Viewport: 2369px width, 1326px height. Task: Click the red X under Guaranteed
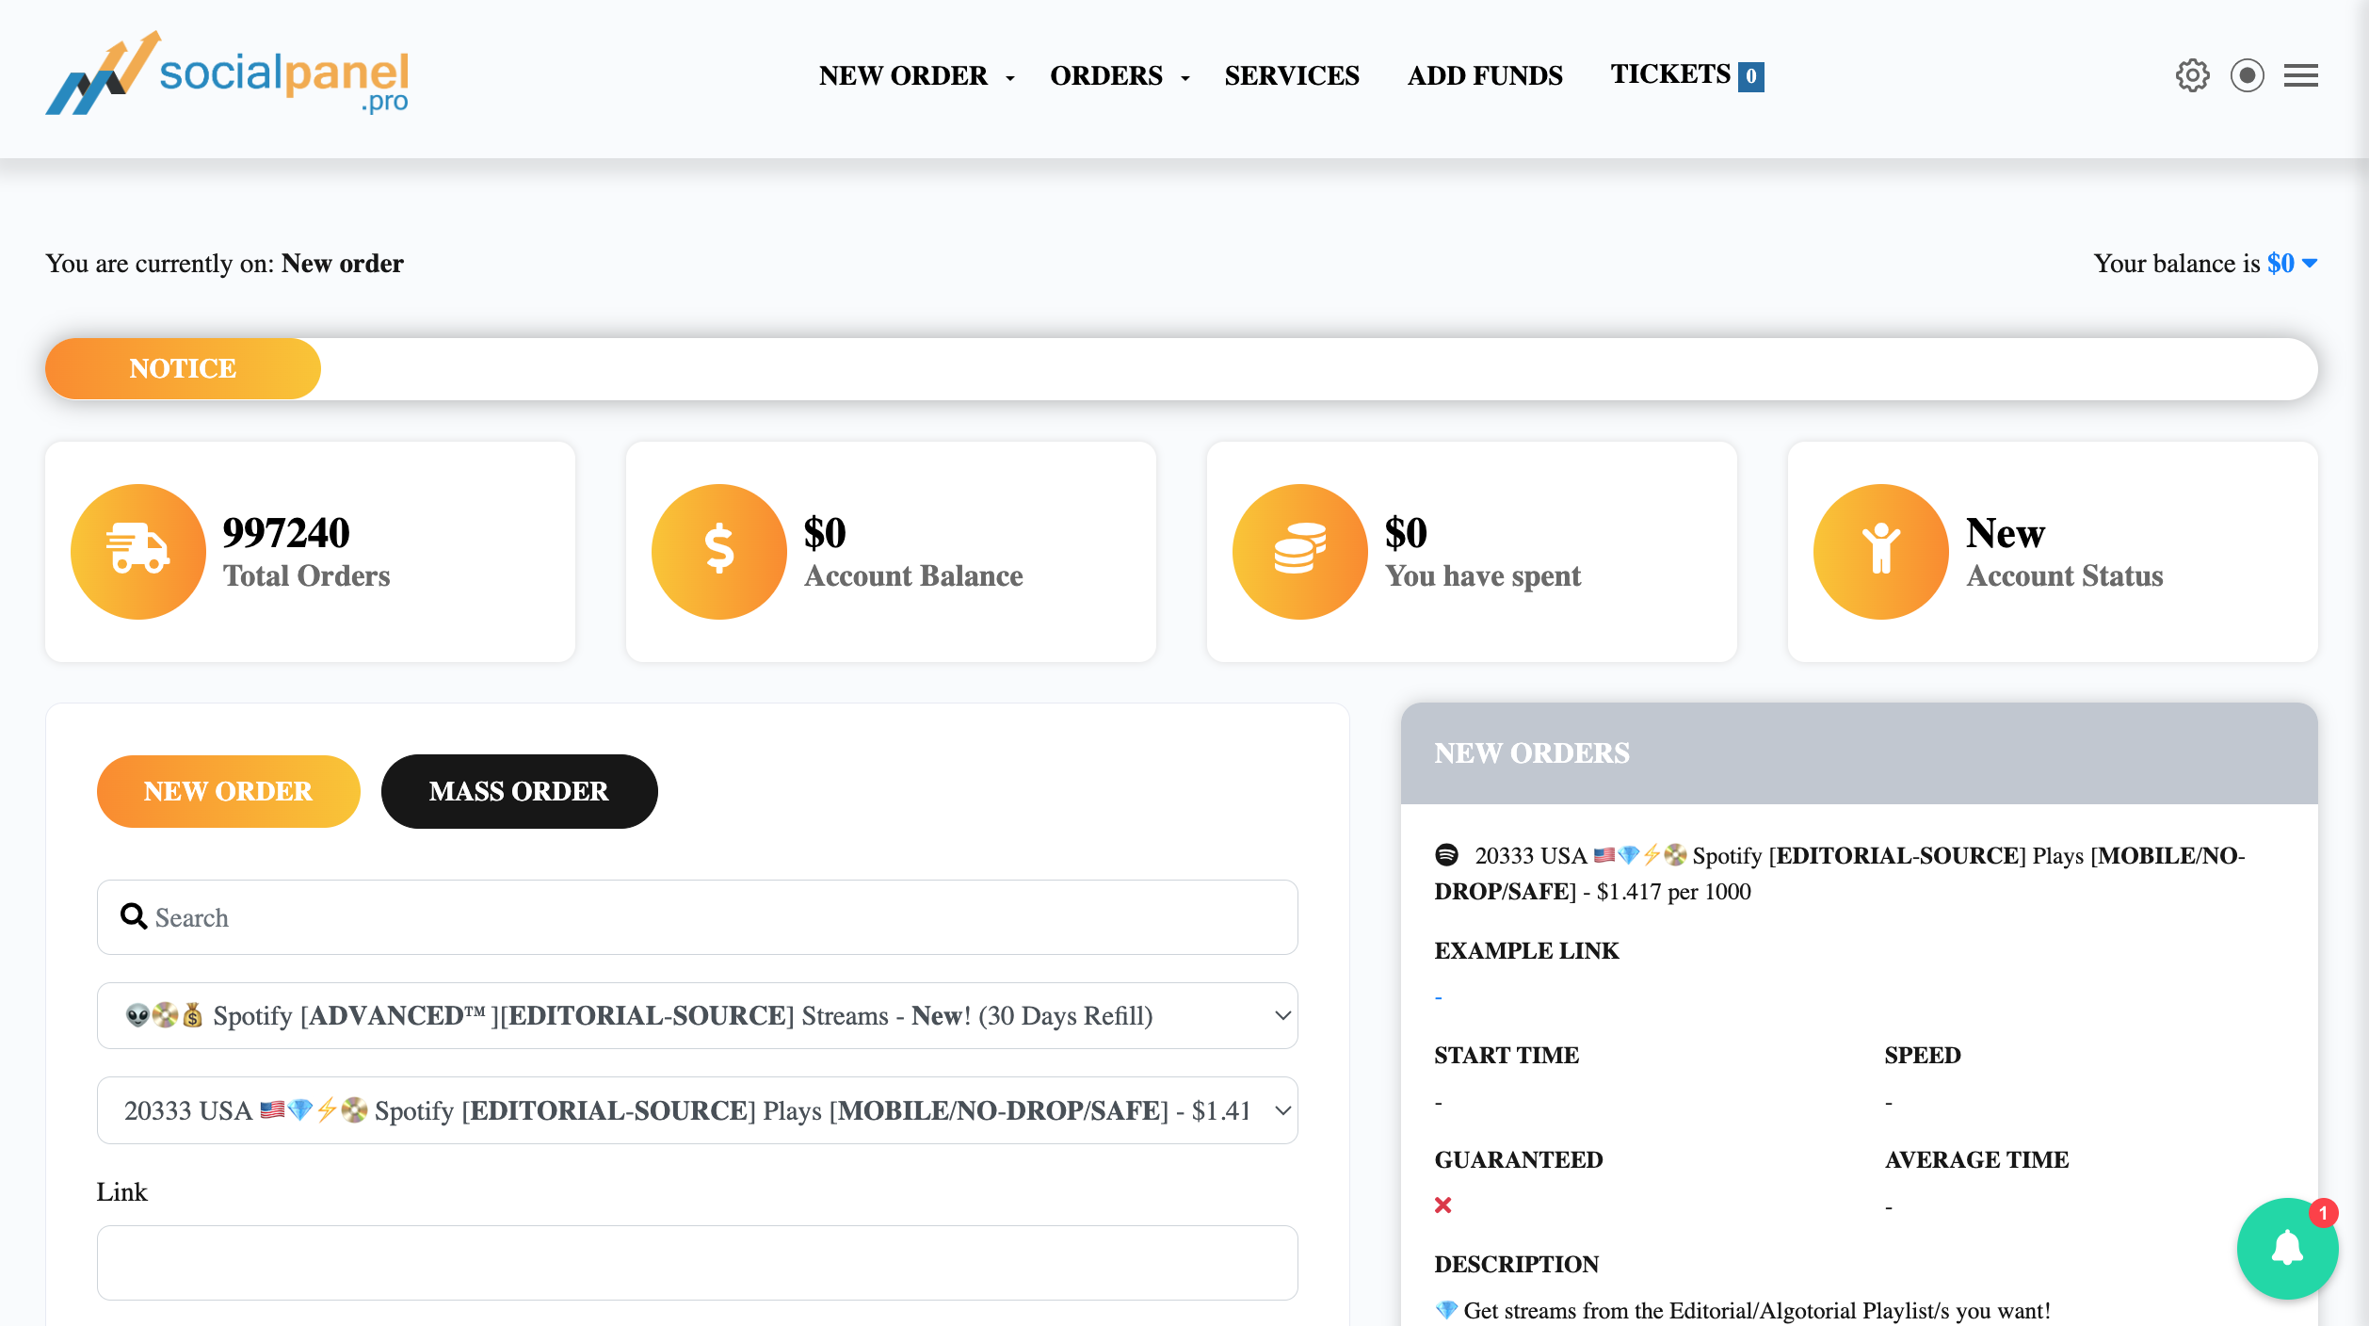click(1442, 1205)
